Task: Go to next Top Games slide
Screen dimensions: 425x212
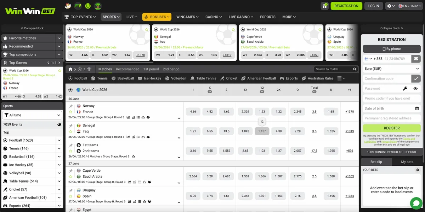Action: (58, 63)
